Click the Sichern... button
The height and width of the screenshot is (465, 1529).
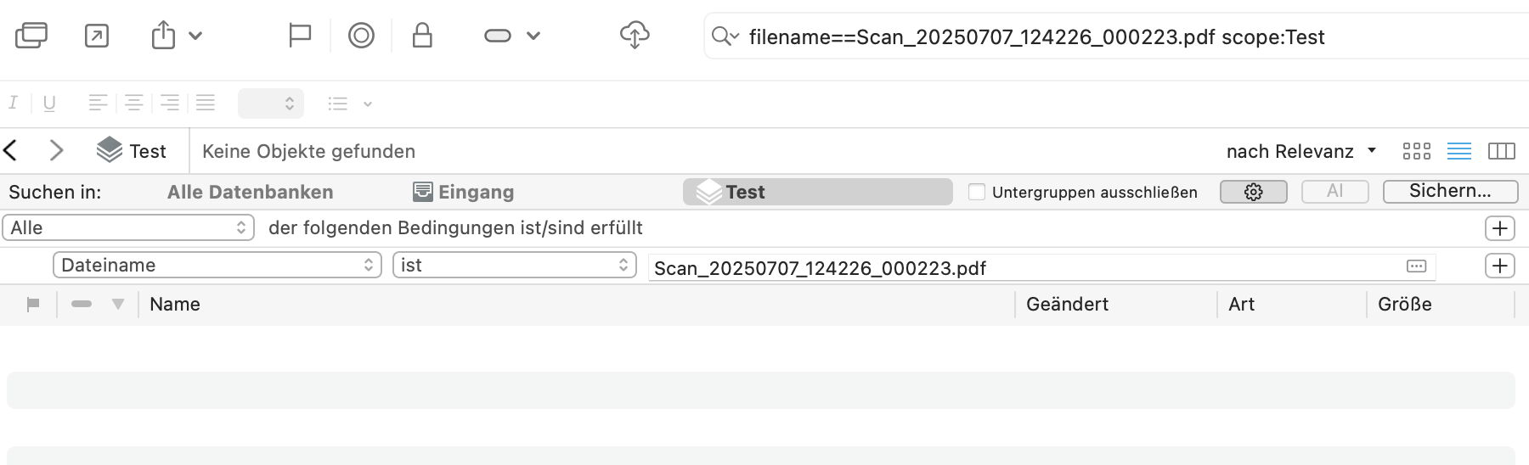pyautogui.click(x=1450, y=192)
